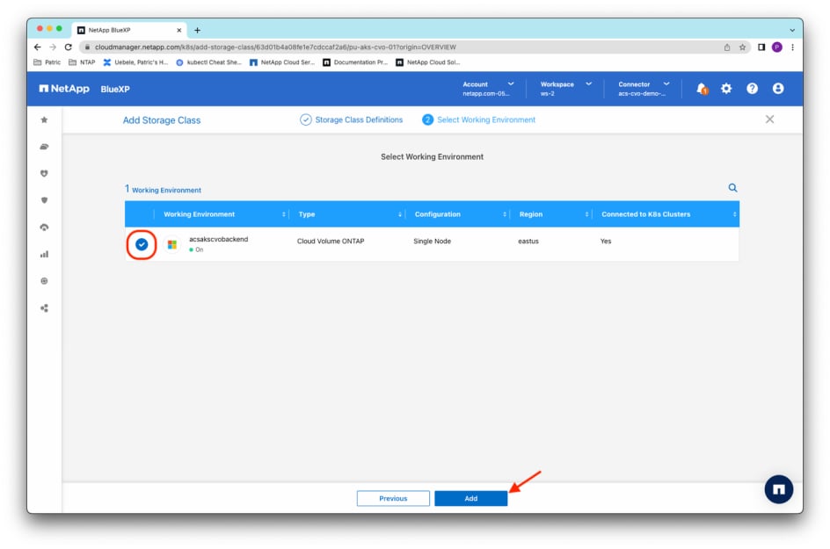Viewport: 830px width, 549px height.
Task: Click the Previous button
Action: pyautogui.click(x=393, y=498)
